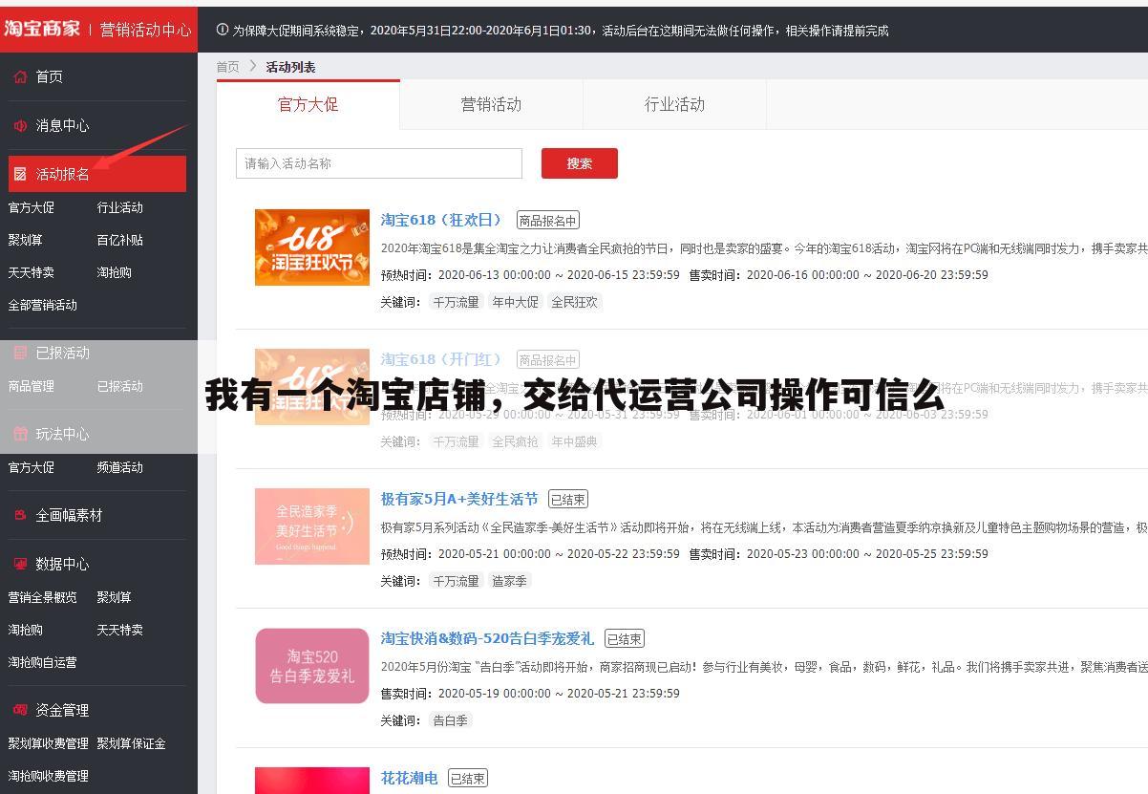Switch to the 行业活动 tab
Viewport: 1148px width, 794px height.
pos(674,104)
